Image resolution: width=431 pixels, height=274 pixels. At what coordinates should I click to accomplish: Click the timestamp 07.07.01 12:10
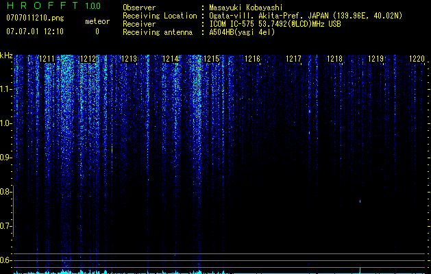click(35, 32)
